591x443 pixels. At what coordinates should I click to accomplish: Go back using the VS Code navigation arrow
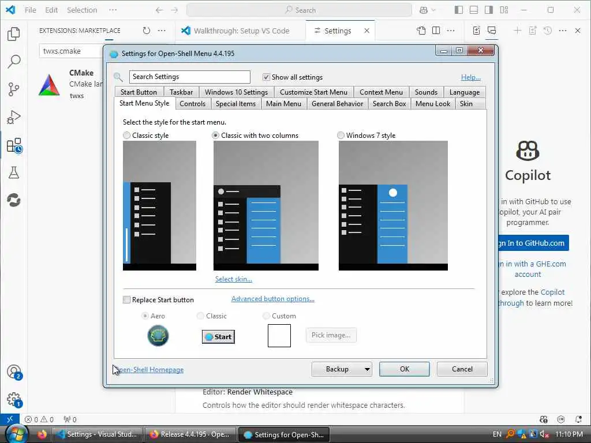coord(159,10)
